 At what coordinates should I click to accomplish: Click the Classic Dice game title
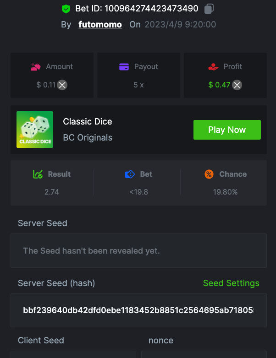click(88, 122)
